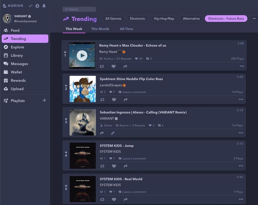
Task: Favorite SYSTEM KIDS - Real World
Action: point(114,200)
